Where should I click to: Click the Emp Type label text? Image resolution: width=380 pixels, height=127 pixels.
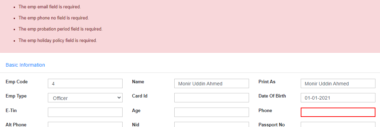16,96
